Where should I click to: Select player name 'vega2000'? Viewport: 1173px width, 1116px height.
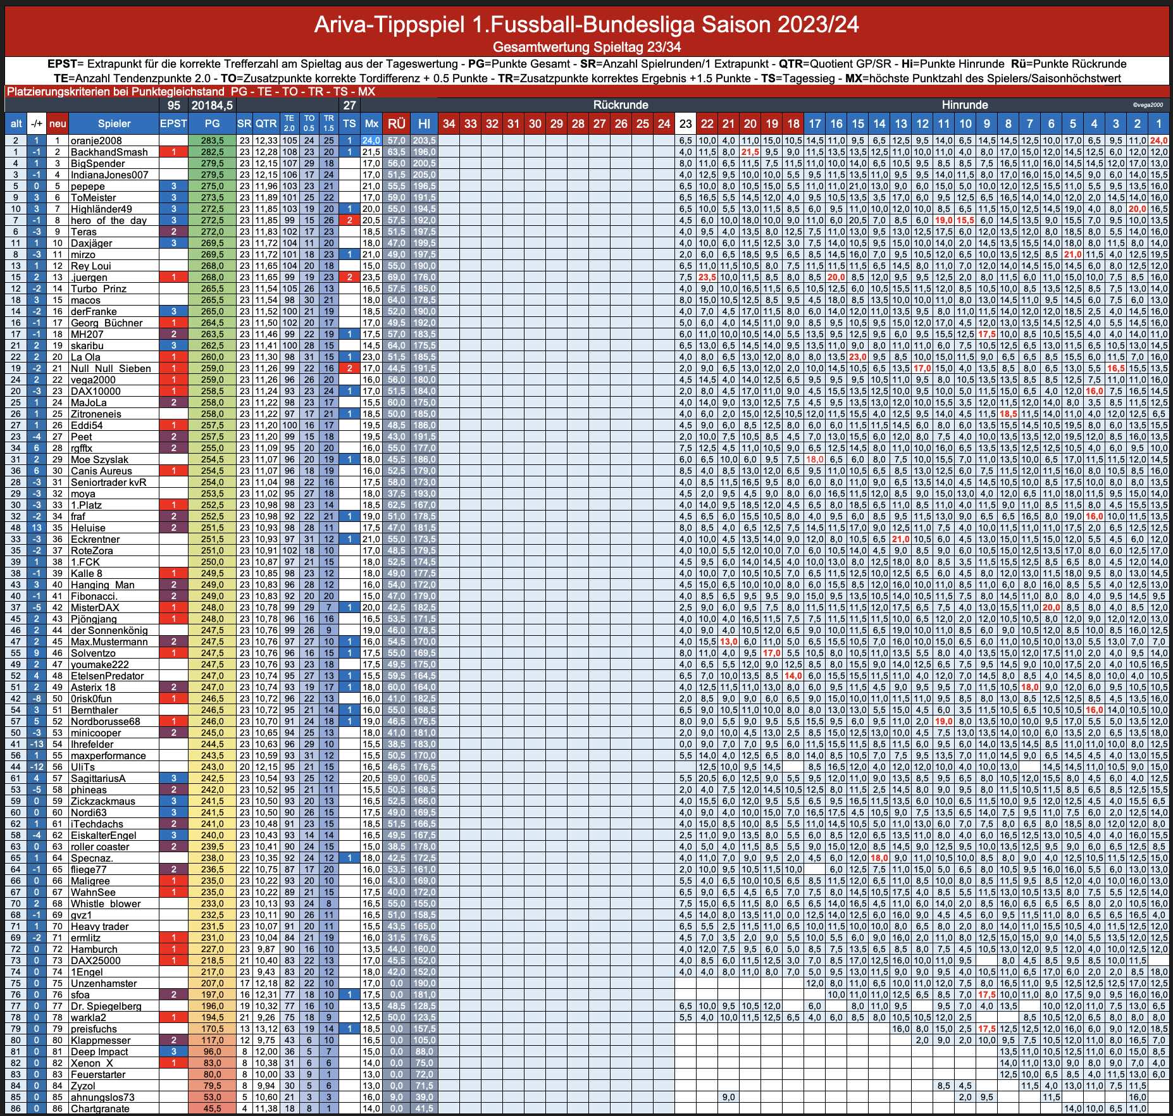pyautogui.click(x=94, y=380)
